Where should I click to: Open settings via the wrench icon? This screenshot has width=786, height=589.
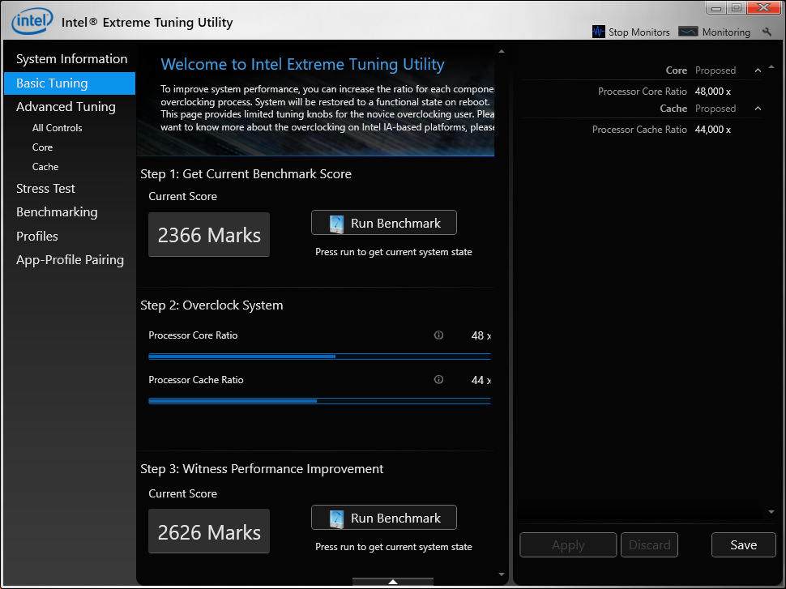click(767, 32)
